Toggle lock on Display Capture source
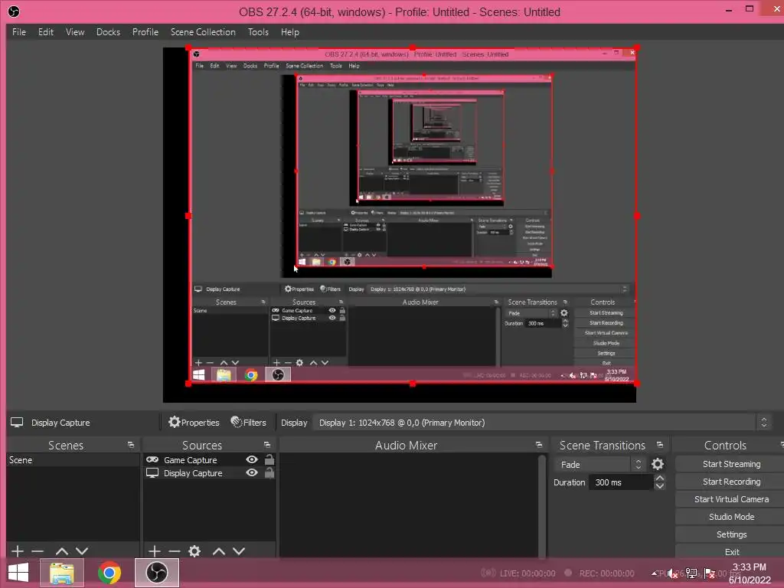The image size is (784, 588). click(269, 472)
